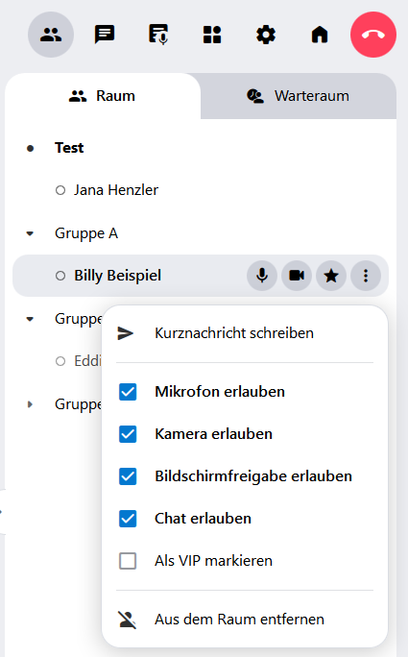Screen dimensions: 408x657
Task: Expand the collapsed third Gruppe arrow
Action: pyautogui.click(x=30, y=404)
